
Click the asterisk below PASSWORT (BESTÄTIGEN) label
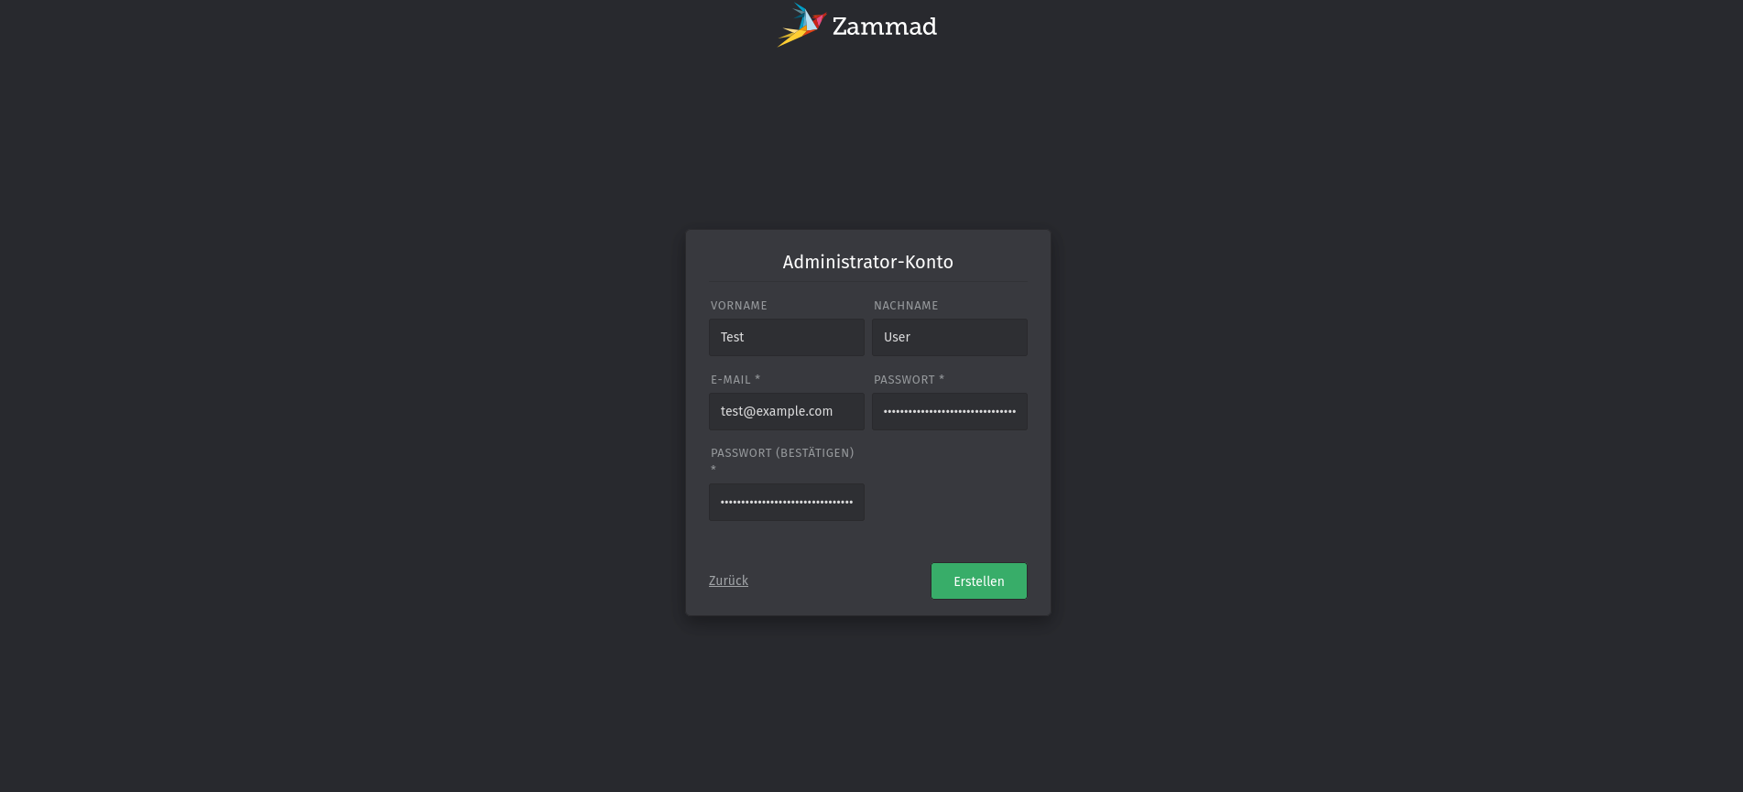click(714, 470)
